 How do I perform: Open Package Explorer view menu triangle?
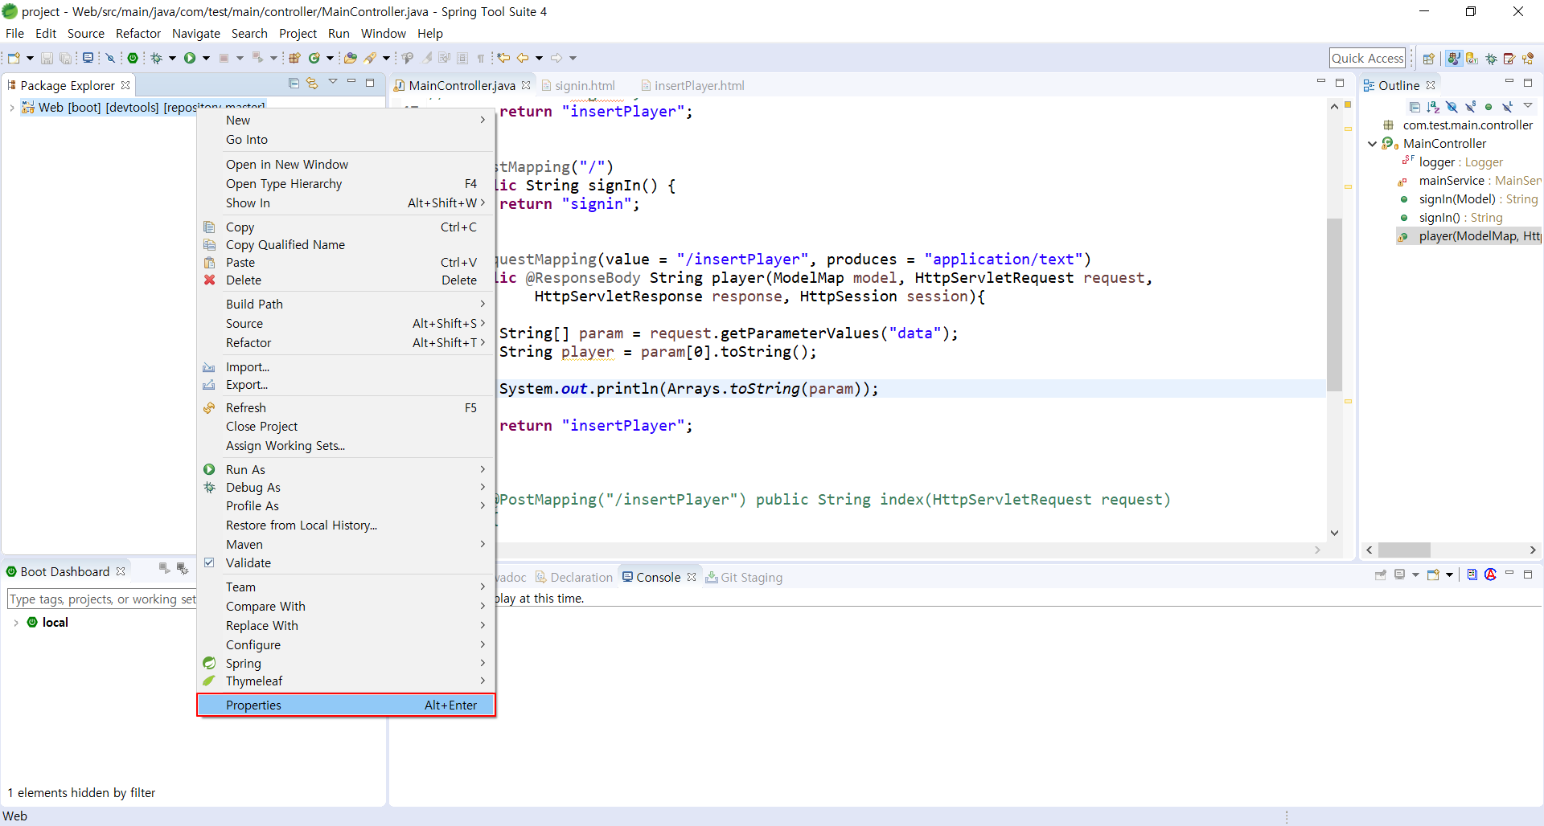coord(333,82)
